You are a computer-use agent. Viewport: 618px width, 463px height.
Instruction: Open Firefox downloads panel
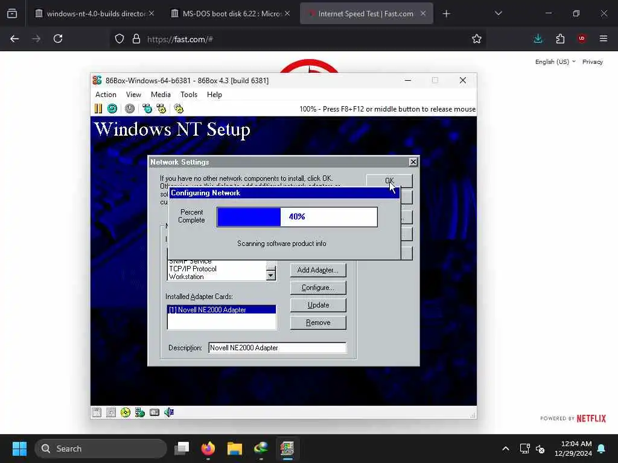(x=538, y=39)
